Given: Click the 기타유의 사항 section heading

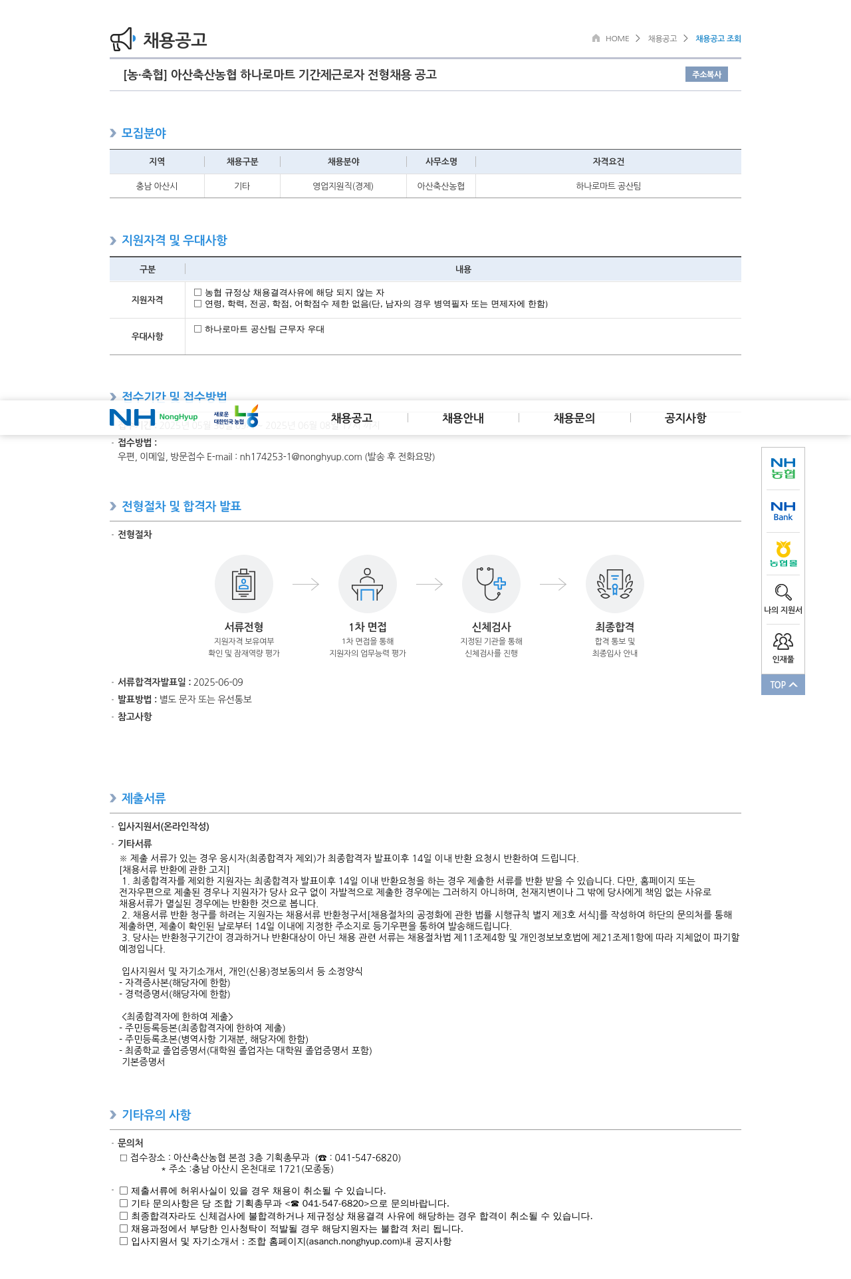Looking at the screenshot, I should [156, 1115].
